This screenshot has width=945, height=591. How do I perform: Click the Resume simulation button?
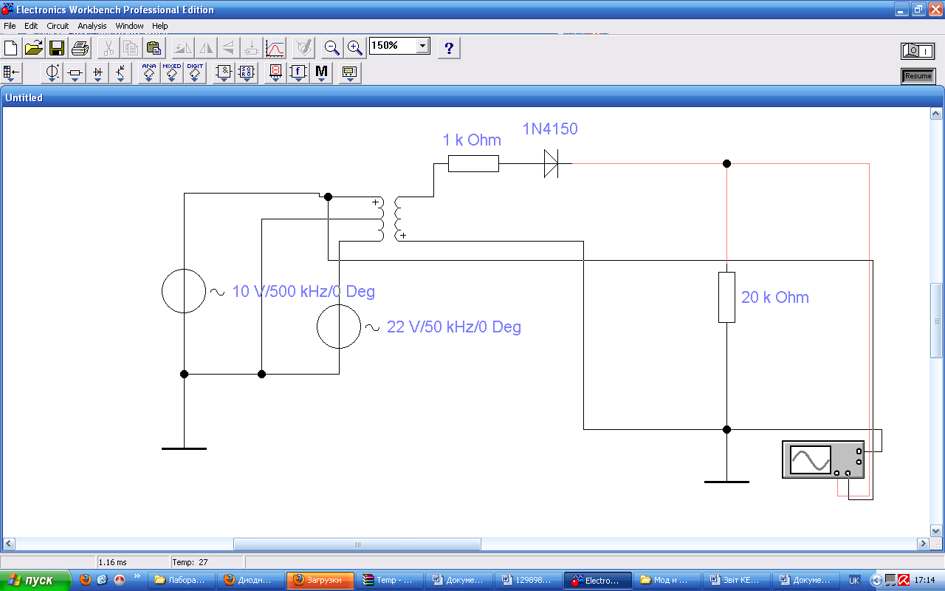point(918,76)
